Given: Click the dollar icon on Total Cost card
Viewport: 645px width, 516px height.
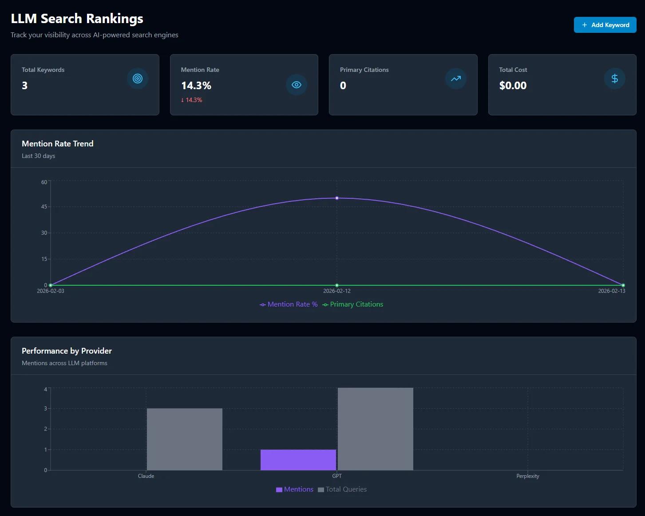Looking at the screenshot, I should point(614,79).
